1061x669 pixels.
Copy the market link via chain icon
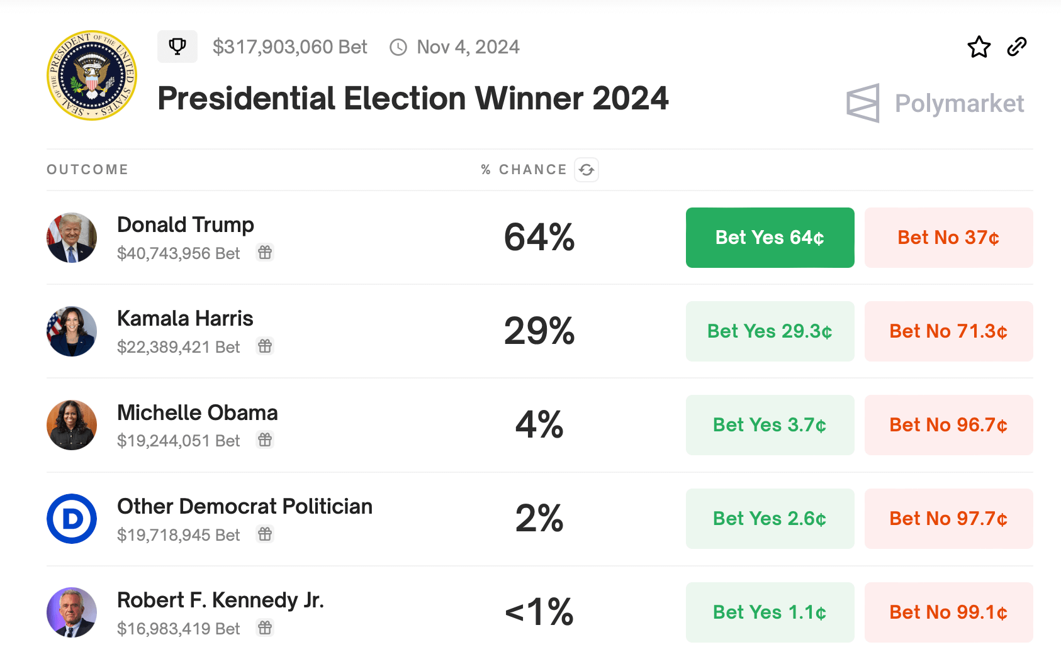point(1017,47)
